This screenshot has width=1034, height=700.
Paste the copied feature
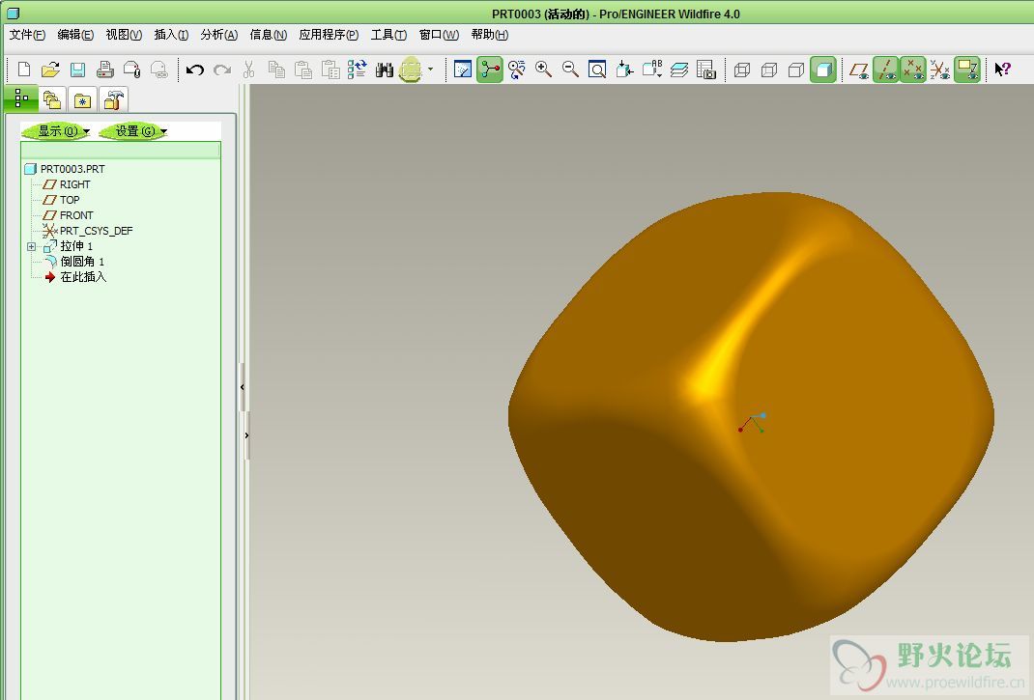303,70
